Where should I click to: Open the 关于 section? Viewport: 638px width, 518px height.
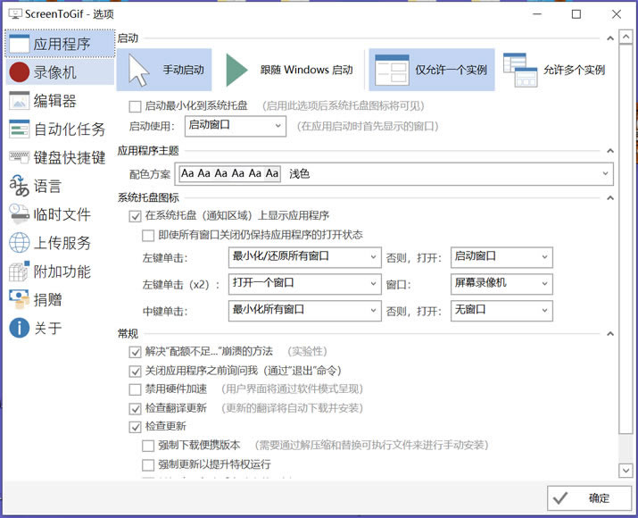[x=60, y=329]
